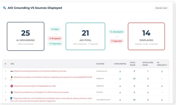Click the IN ORGANIC? column header
Screen dimensions: 176x105
pos(162,64)
